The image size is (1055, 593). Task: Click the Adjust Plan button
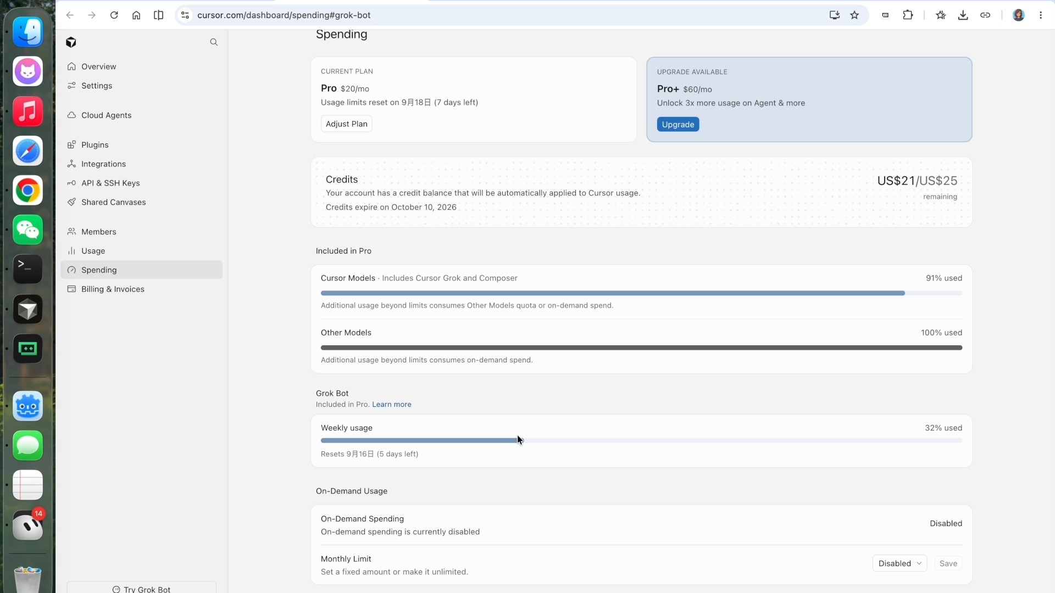[346, 124]
